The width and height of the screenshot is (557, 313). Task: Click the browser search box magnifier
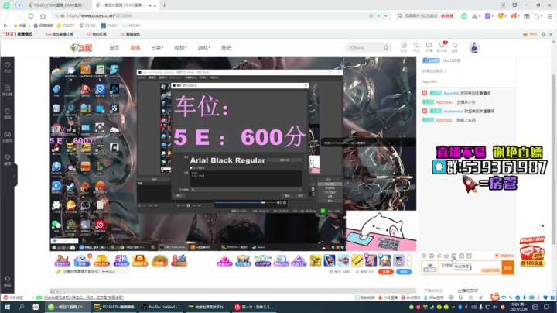[400, 16]
